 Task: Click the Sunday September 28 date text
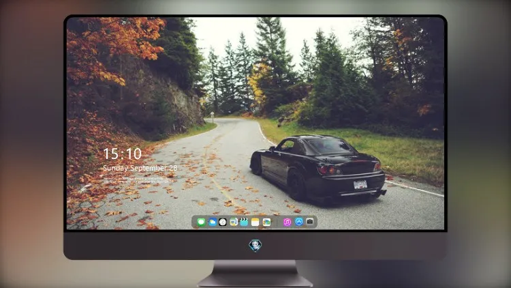pyautogui.click(x=140, y=168)
